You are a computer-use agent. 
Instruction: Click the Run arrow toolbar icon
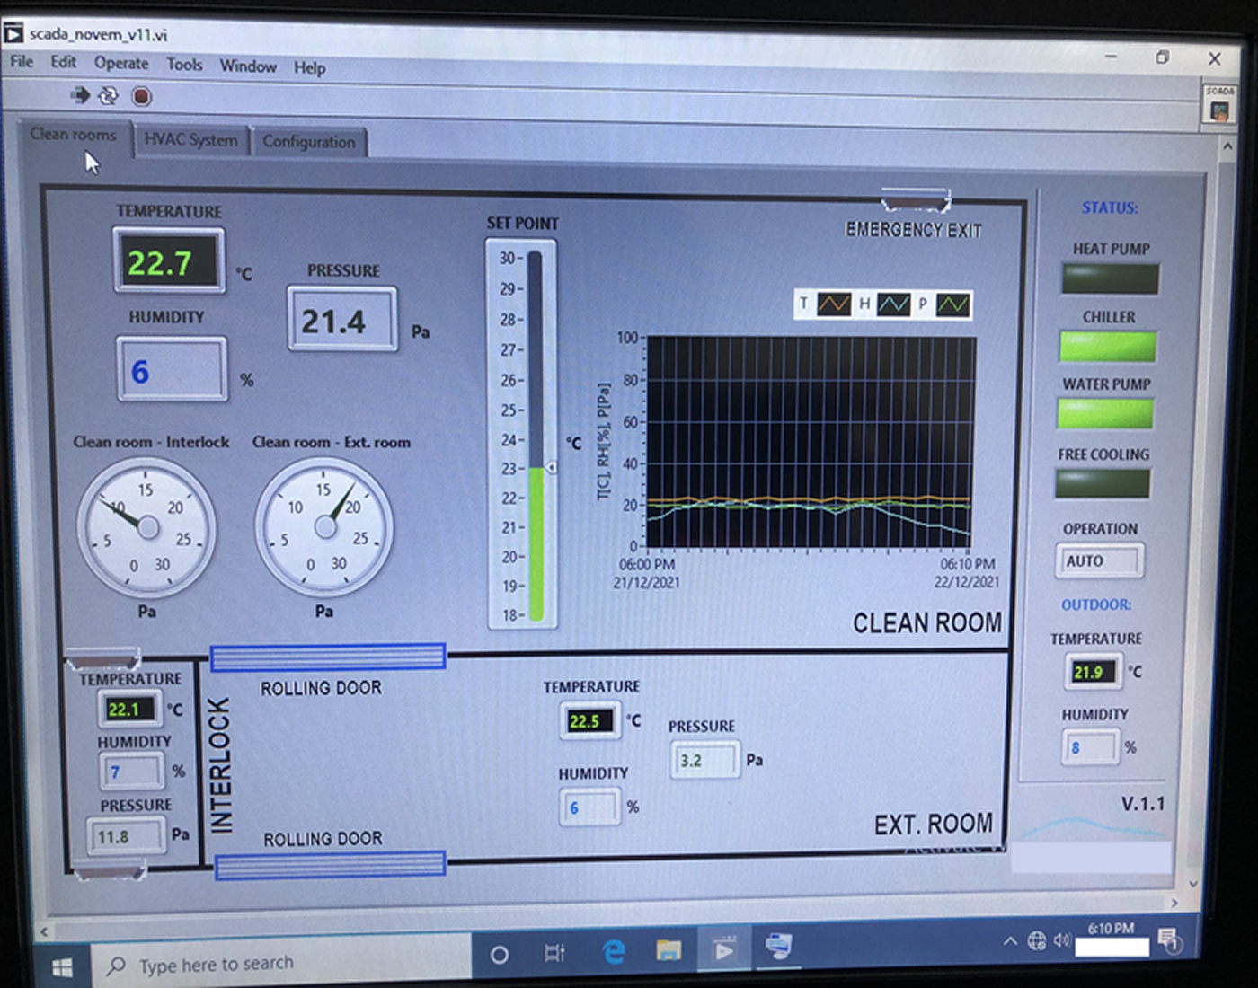coord(81,95)
